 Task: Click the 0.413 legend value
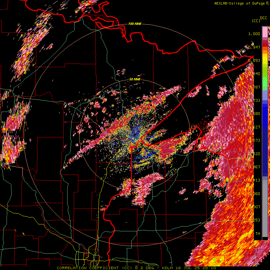[254, 180]
